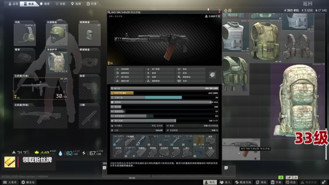Select the balaclava in face cover slot
The width and height of the screenshot is (329, 185).
(90, 35)
